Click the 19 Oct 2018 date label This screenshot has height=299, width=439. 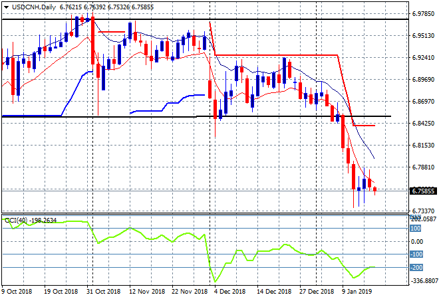coord(61,292)
